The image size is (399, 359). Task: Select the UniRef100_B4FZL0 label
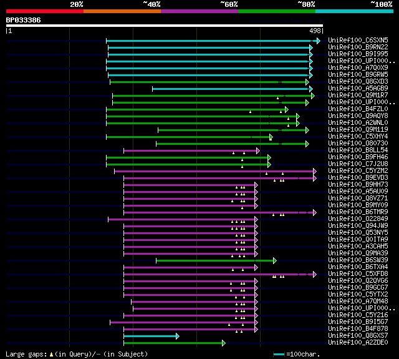point(358,109)
